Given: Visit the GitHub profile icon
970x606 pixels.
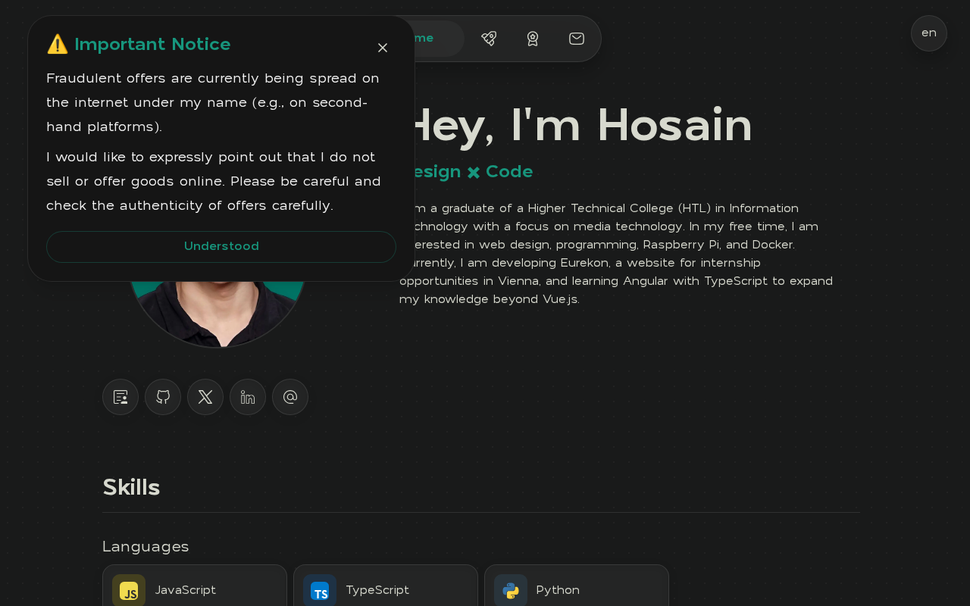Looking at the screenshot, I should coord(163,397).
